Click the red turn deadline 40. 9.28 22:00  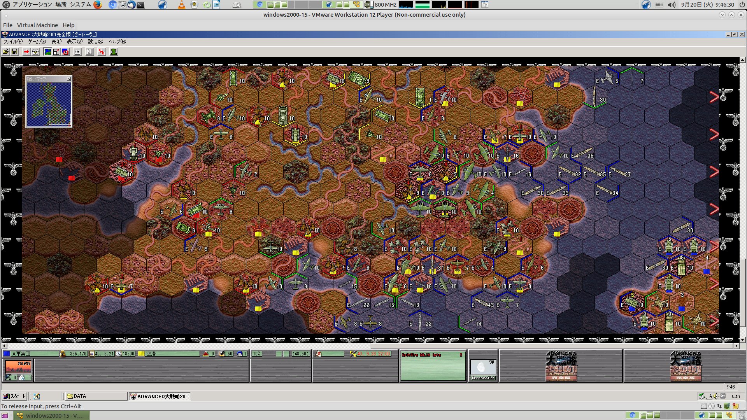(373, 354)
